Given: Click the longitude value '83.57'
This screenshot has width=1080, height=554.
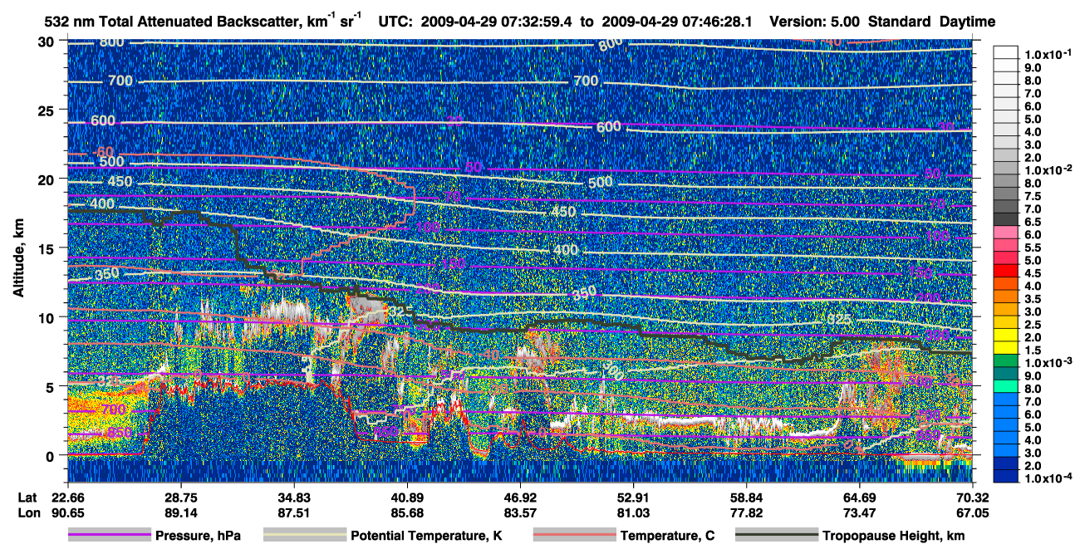Looking at the screenshot, I should (x=520, y=512).
